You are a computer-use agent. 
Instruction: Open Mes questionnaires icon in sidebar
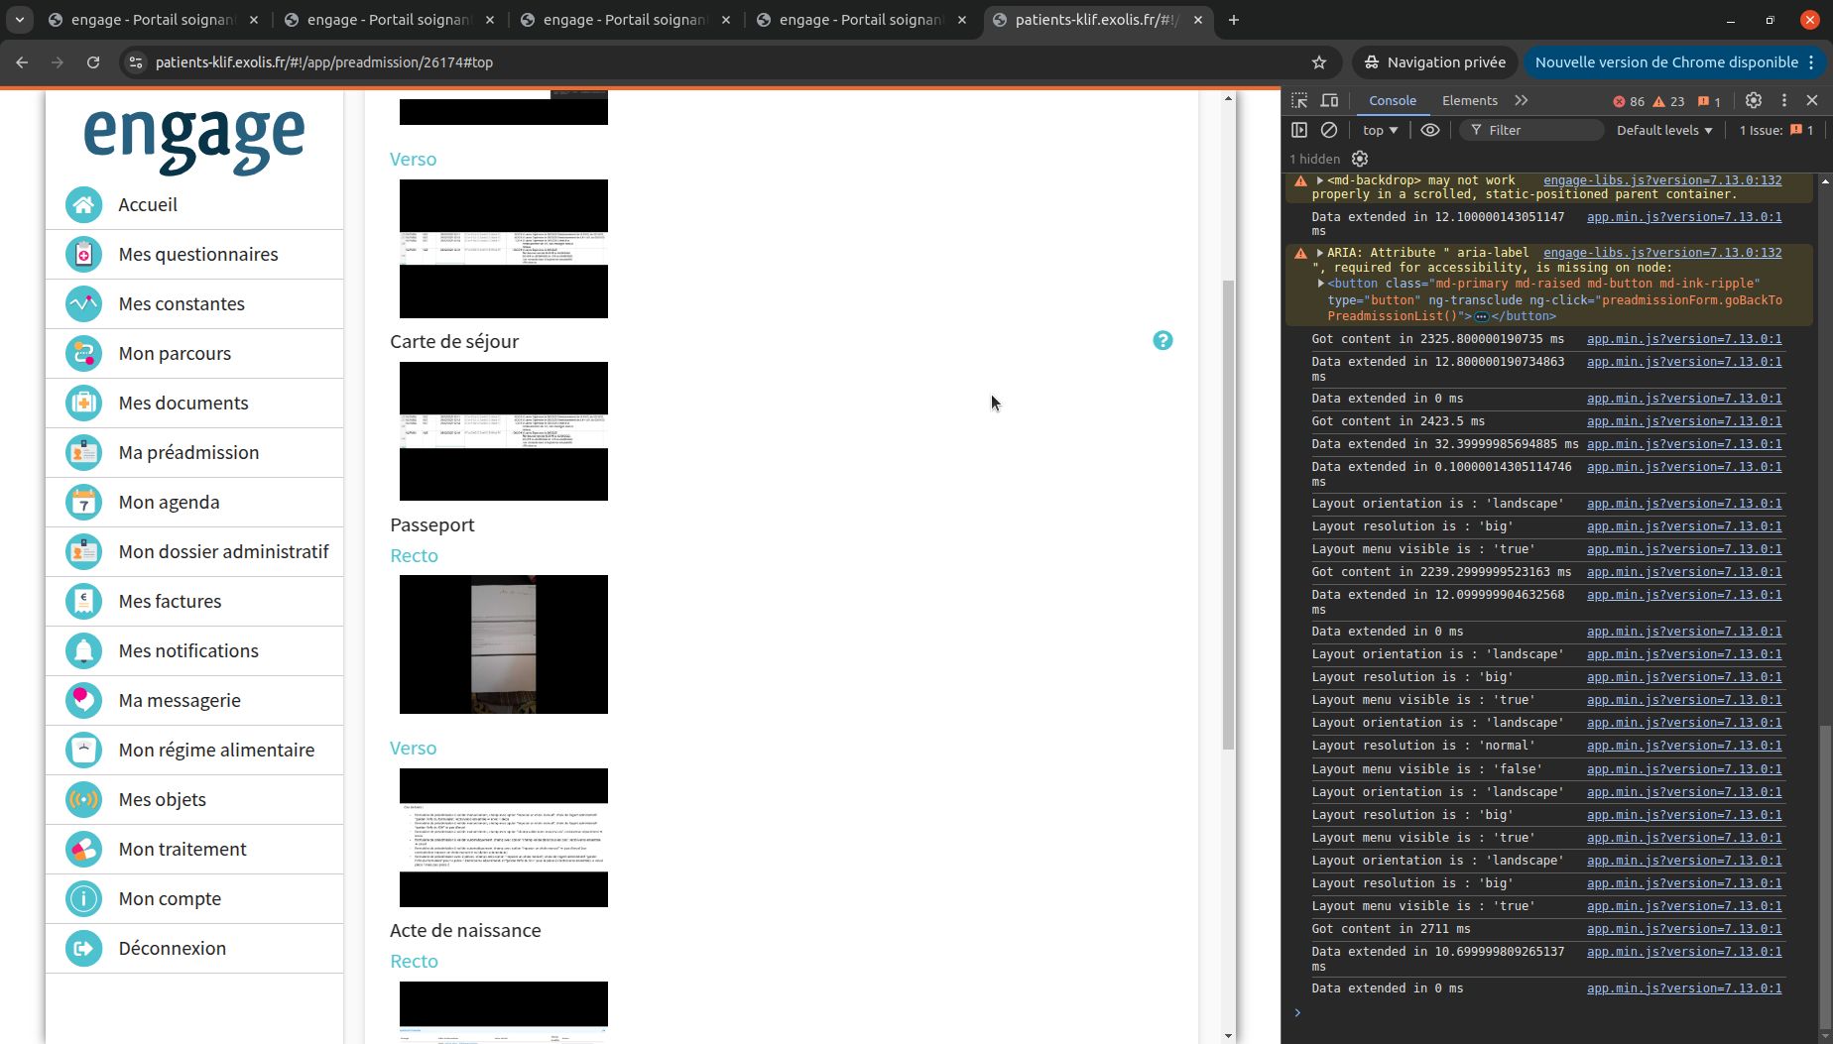[x=84, y=255]
